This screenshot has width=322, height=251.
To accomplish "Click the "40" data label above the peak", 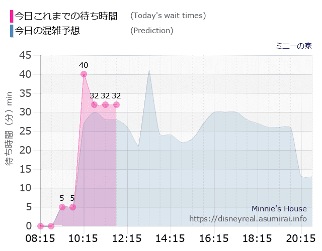I will pos(84,65).
